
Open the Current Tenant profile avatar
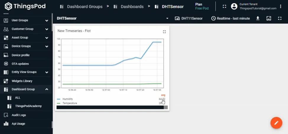(234, 6)
